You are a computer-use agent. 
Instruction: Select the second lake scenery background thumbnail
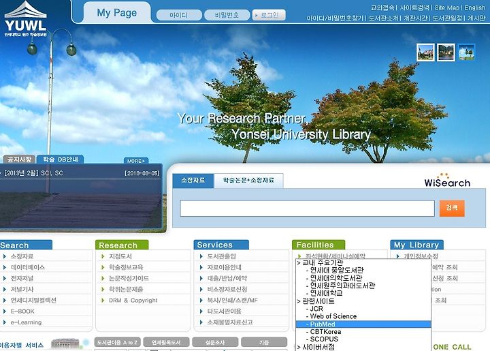coord(446,52)
